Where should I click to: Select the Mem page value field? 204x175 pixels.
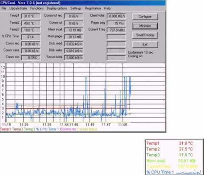74,37
